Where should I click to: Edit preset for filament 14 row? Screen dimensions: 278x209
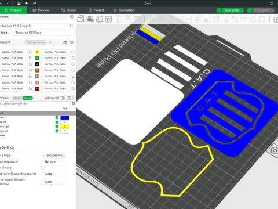pyautogui.click(x=73, y=89)
